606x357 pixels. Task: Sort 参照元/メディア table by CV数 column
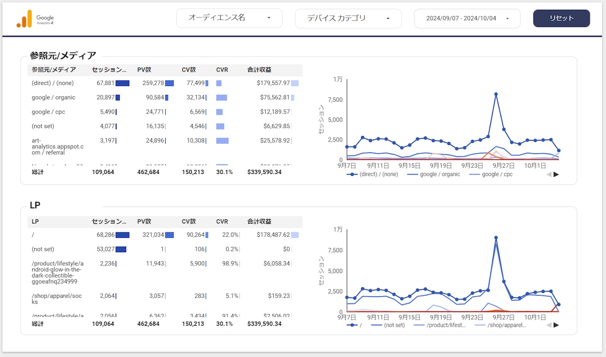point(189,70)
